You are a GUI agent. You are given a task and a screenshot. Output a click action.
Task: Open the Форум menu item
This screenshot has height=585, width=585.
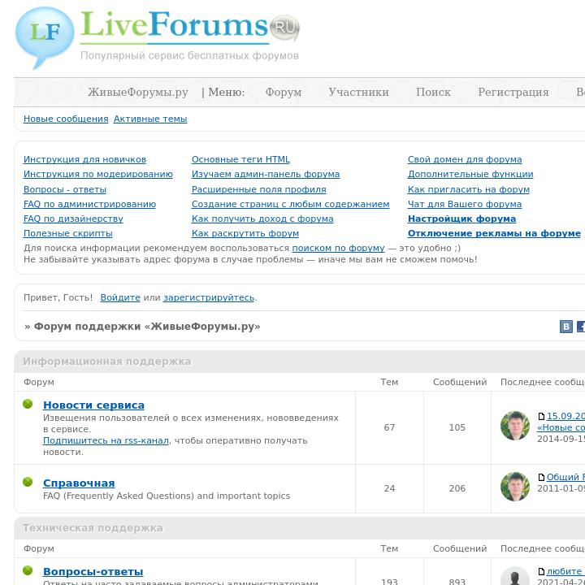284,92
